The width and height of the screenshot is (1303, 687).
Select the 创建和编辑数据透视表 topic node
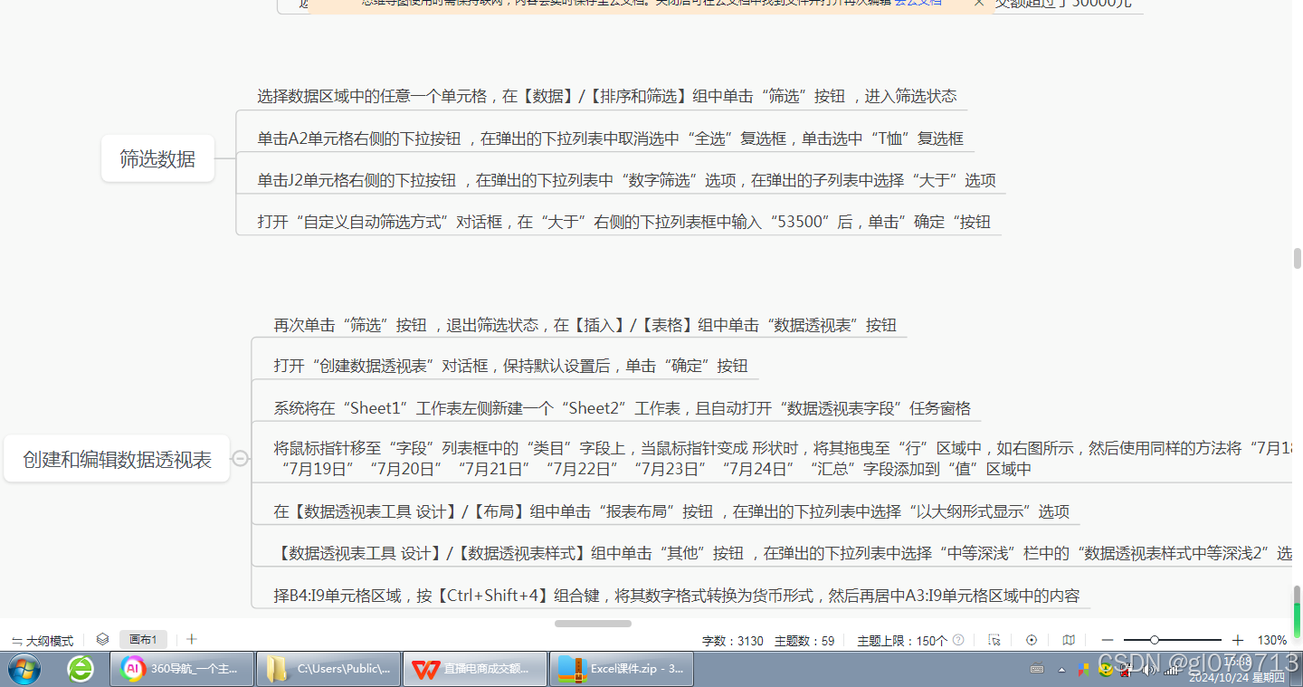[x=117, y=459]
